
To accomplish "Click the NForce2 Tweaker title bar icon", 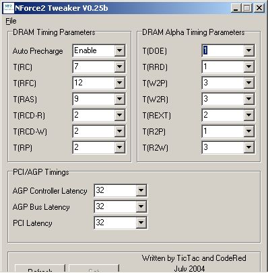I will point(9,8).
